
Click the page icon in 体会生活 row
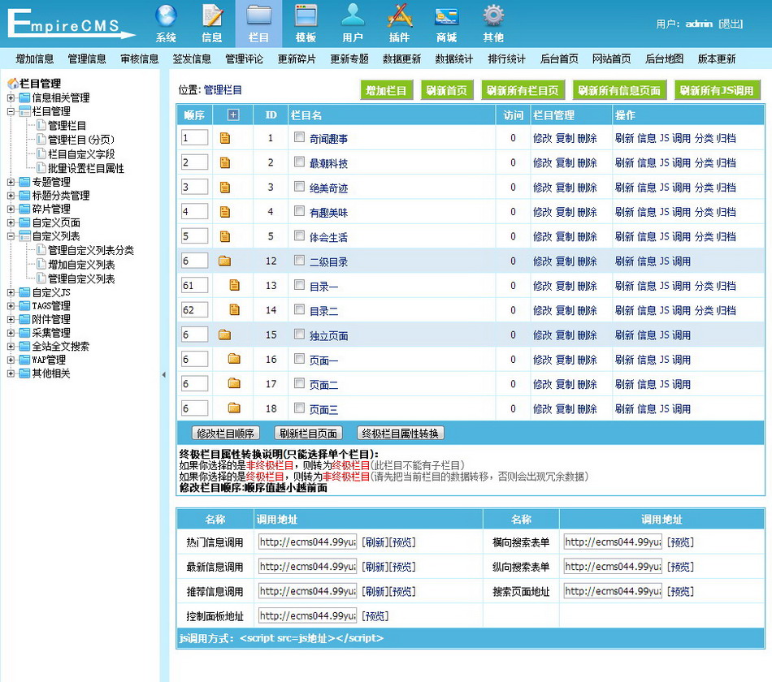click(x=225, y=237)
